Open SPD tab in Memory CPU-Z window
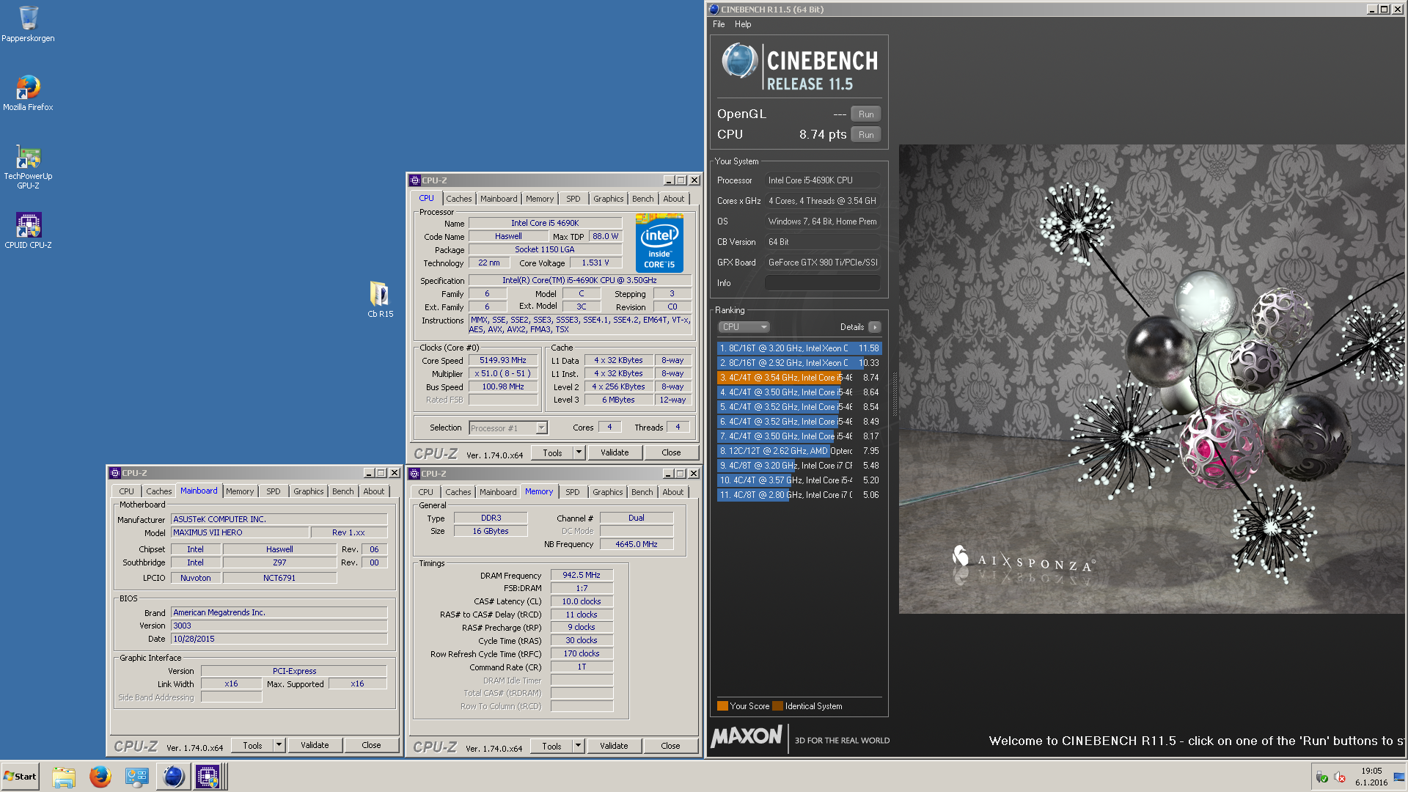The image size is (1408, 792). click(573, 492)
